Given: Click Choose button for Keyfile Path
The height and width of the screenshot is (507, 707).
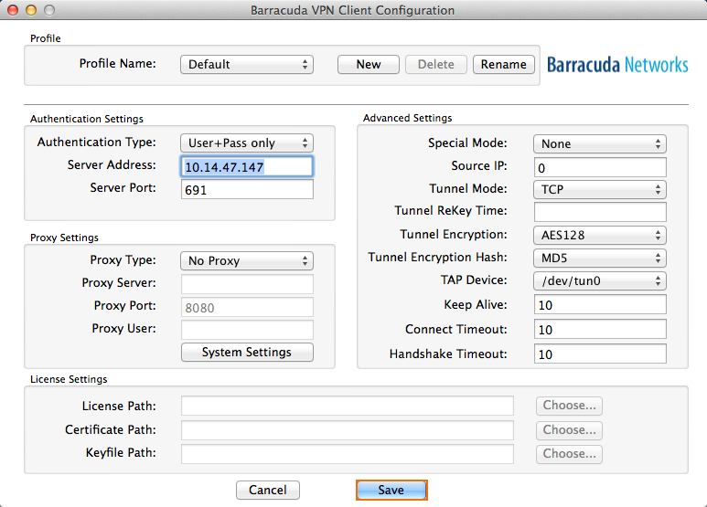Looking at the screenshot, I should 569,454.
